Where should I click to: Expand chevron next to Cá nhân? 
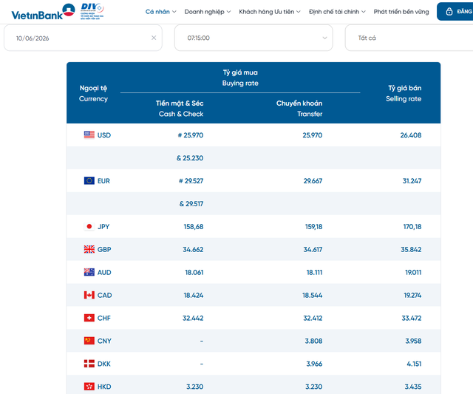[174, 12]
